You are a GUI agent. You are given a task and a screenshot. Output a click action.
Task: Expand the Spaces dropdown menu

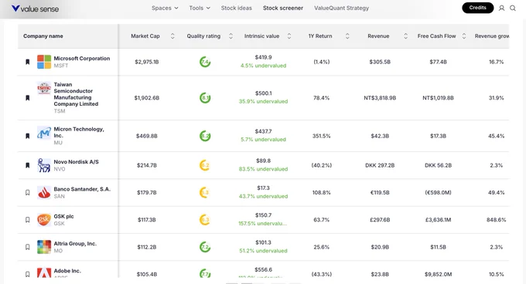pyautogui.click(x=165, y=8)
